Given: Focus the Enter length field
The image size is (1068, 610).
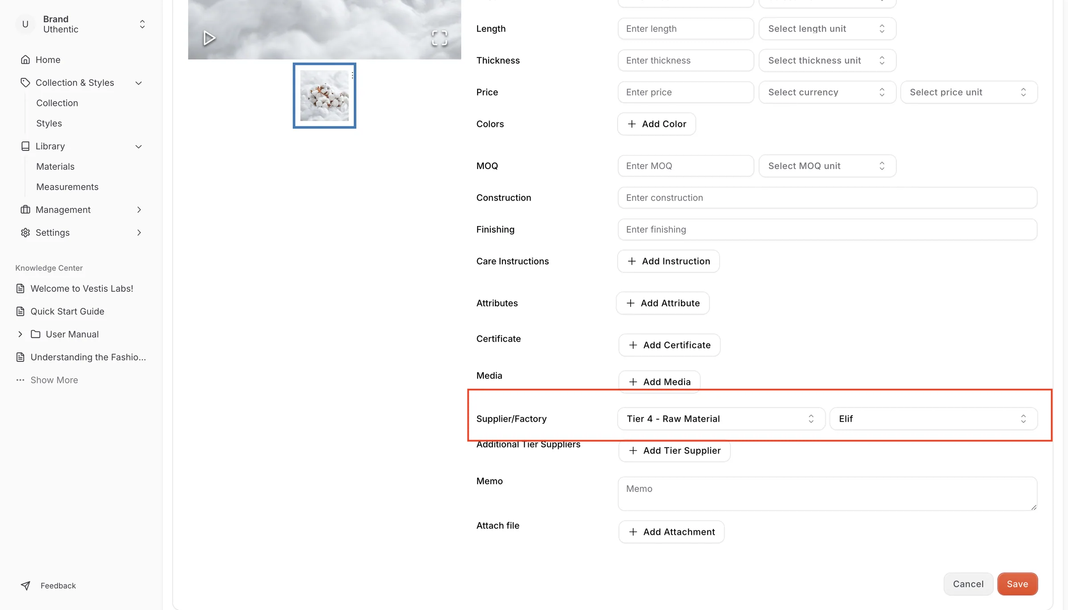Looking at the screenshot, I should (686, 28).
